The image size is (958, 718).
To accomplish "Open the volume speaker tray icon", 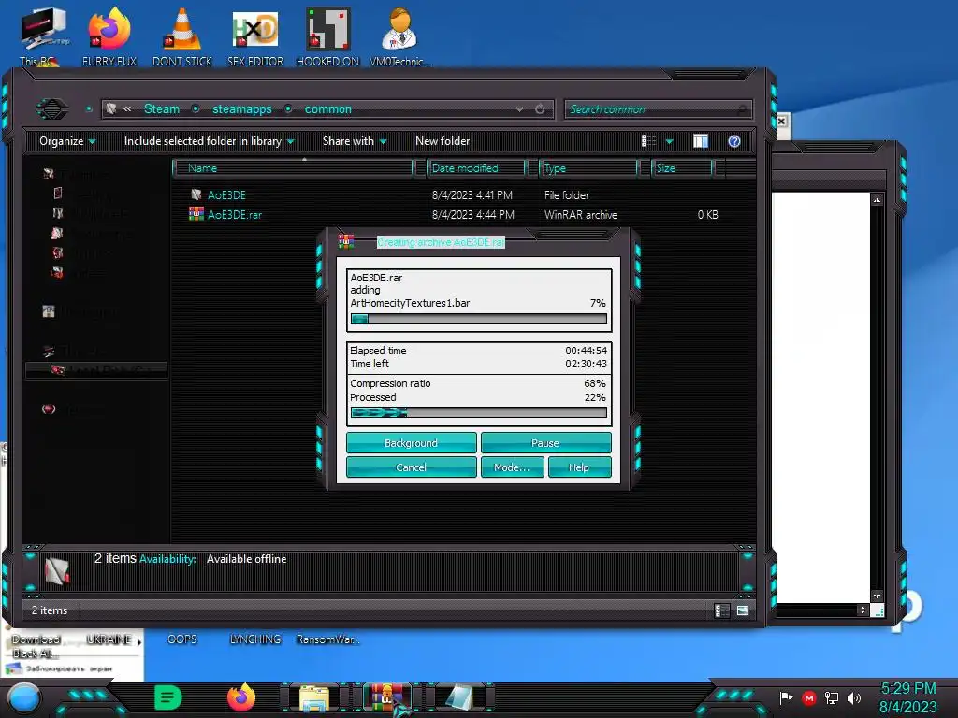I will (854, 697).
